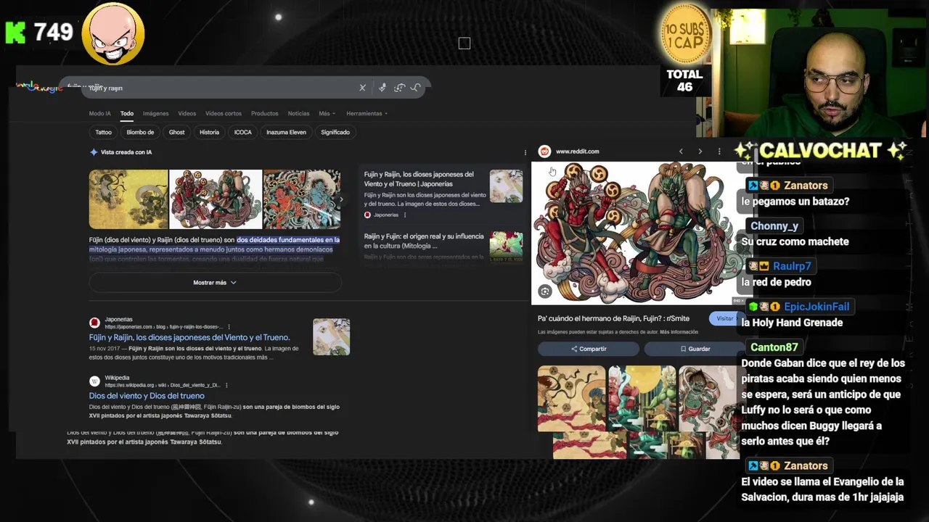
Task: Click username Chonny_y in chat
Action: (774, 226)
